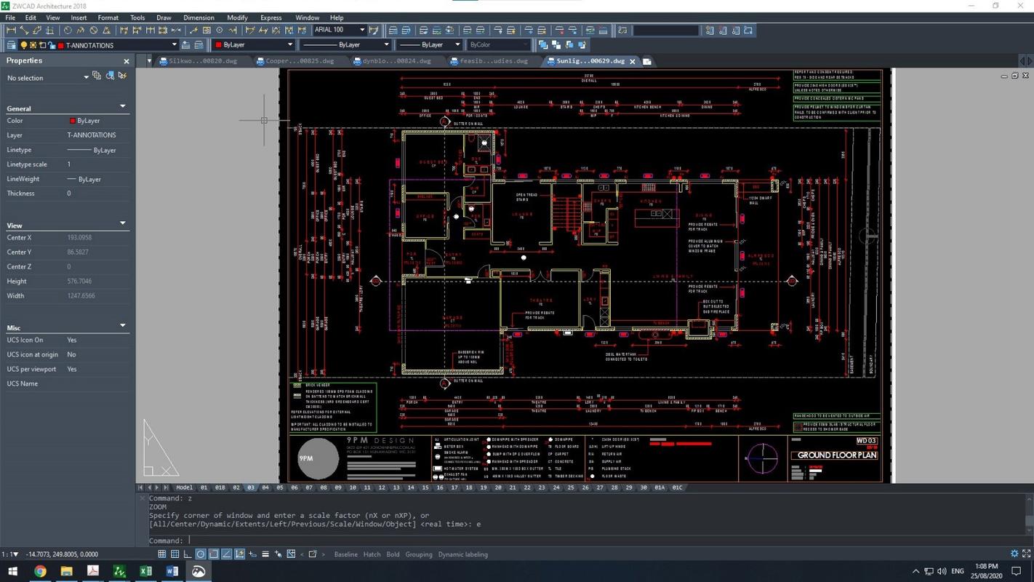
Task: Click the aligned dimension tool
Action: pos(24,31)
